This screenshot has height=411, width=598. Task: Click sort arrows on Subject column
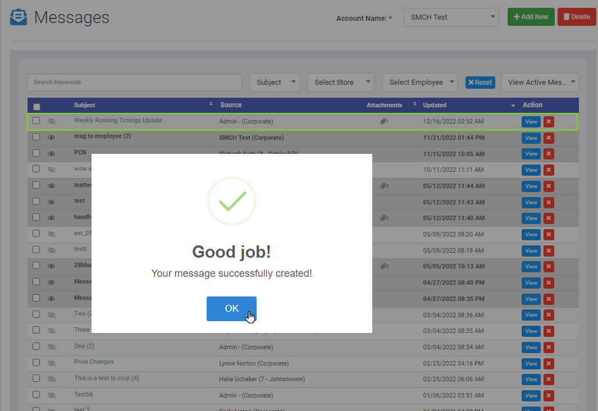pyautogui.click(x=211, y=104)
